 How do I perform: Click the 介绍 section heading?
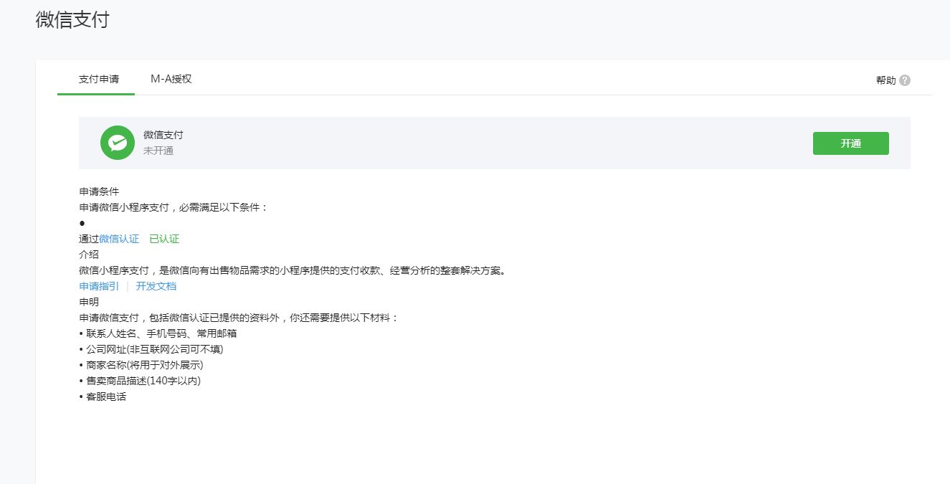coord(89,255)
